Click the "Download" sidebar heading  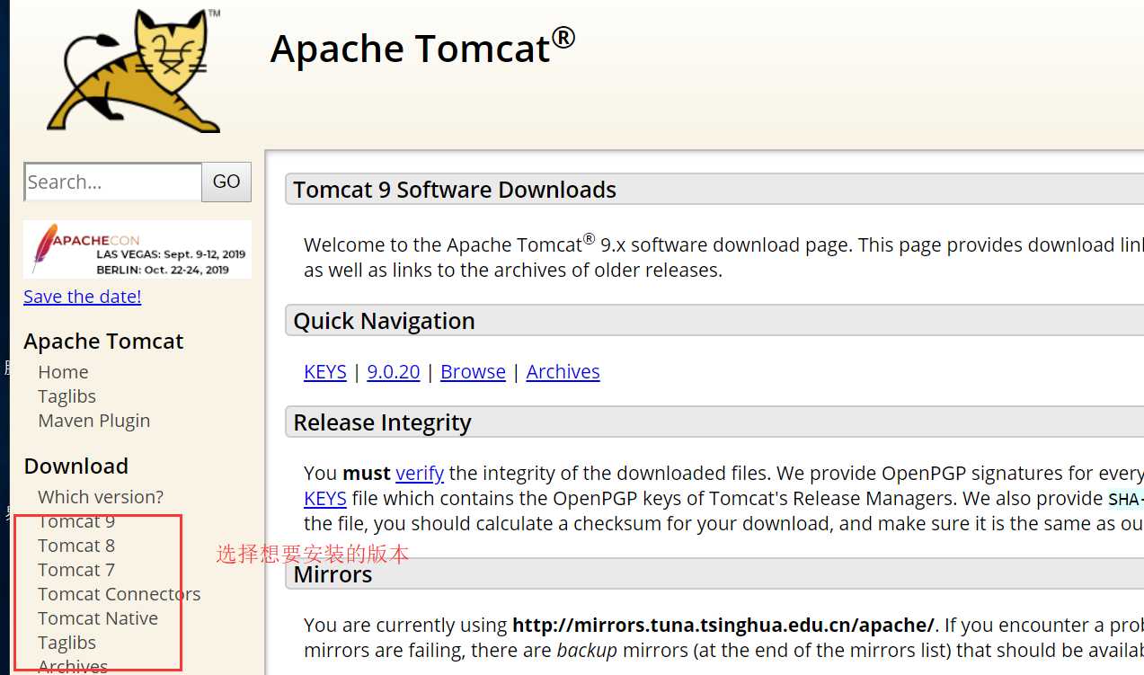click(76, 466)
